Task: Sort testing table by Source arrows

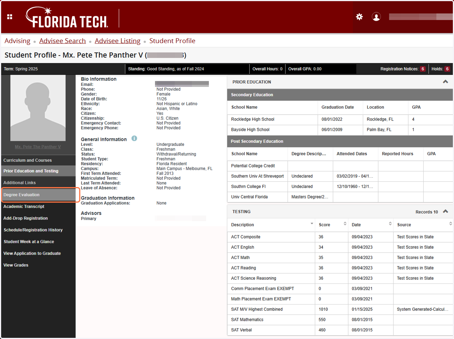Action: pyautogui.click(x=450, y=224)
